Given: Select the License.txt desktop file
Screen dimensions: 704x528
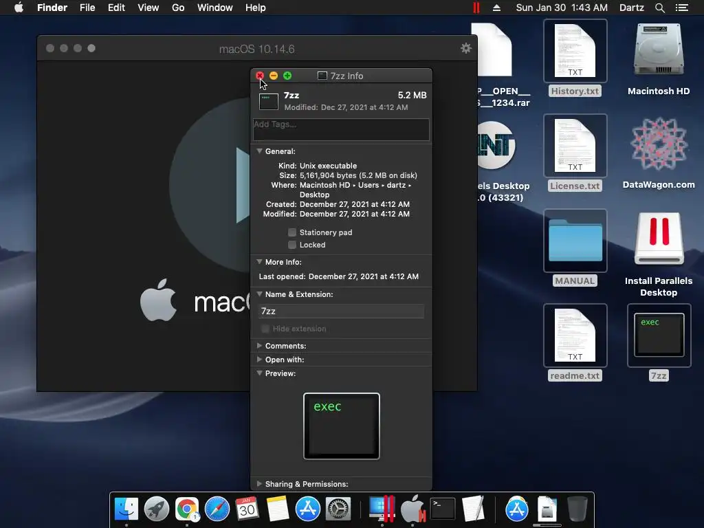Looking at the screenshot, I should point(575,153).
